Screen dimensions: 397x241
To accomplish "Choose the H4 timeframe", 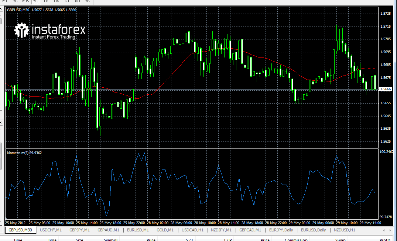I will click(x=57, y=1).
